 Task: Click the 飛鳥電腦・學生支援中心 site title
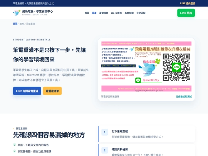[x=37, y=12]
